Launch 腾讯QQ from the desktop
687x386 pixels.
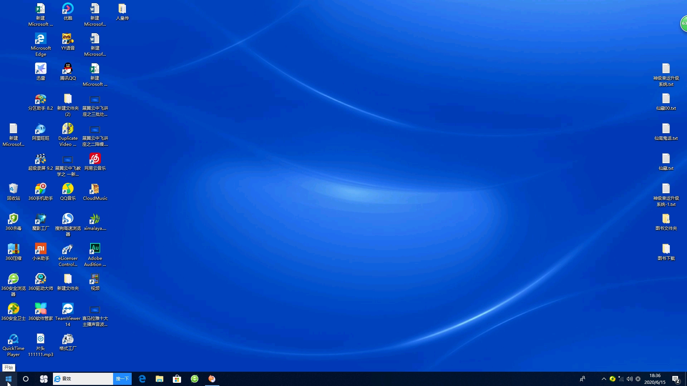(68, 71)
